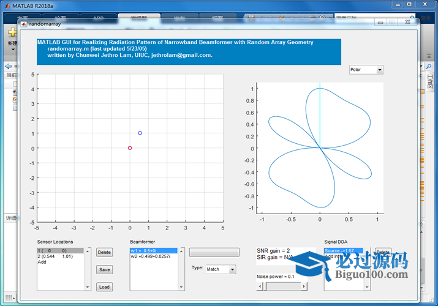Click the magnifier search icon in MATLAB window
The width and height of the screenshot is (438, 306).
pyautogui.click(x=428, y=66)
